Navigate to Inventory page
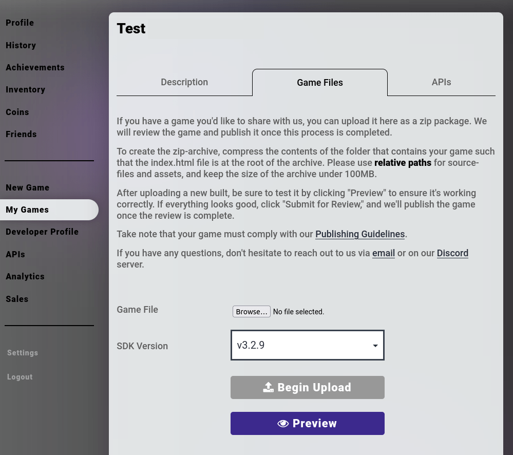 coord(26,89)
